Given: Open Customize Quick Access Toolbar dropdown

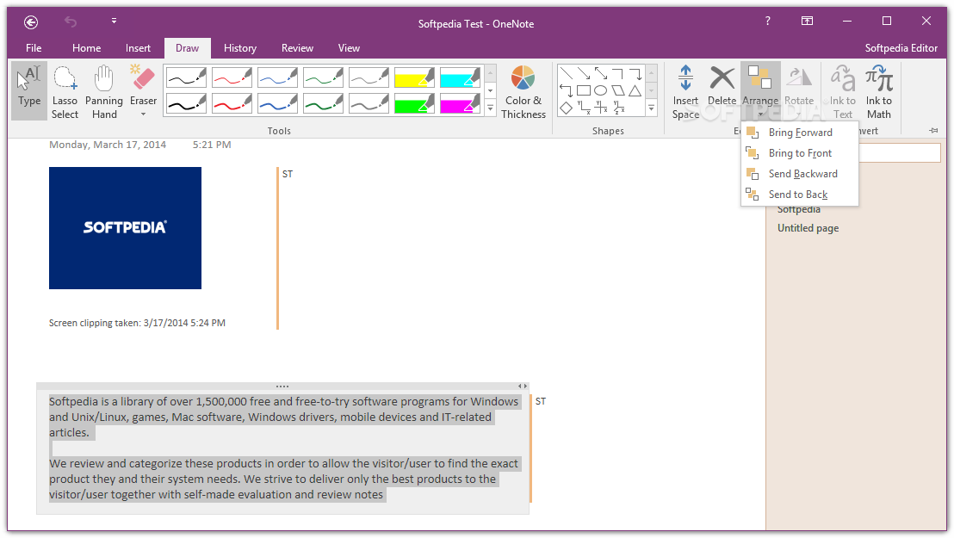Looking at the screenshot, I should click(114, 21).
